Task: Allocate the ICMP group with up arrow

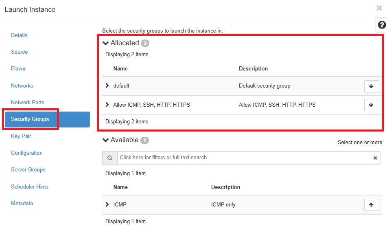Action: 372,205
